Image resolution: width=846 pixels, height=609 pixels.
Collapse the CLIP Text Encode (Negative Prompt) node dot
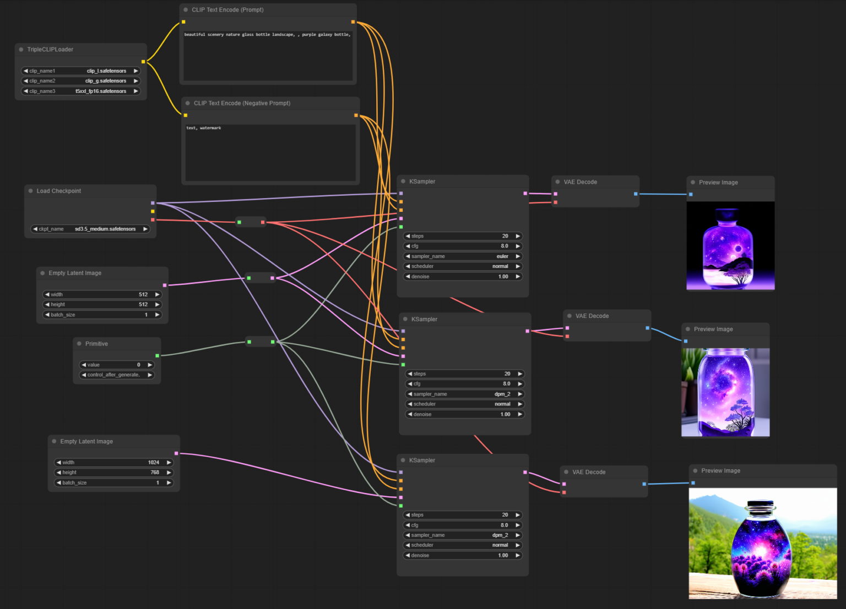(187, 103)
